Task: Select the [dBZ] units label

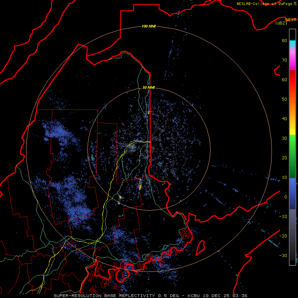Action: [x=281, y=23]
